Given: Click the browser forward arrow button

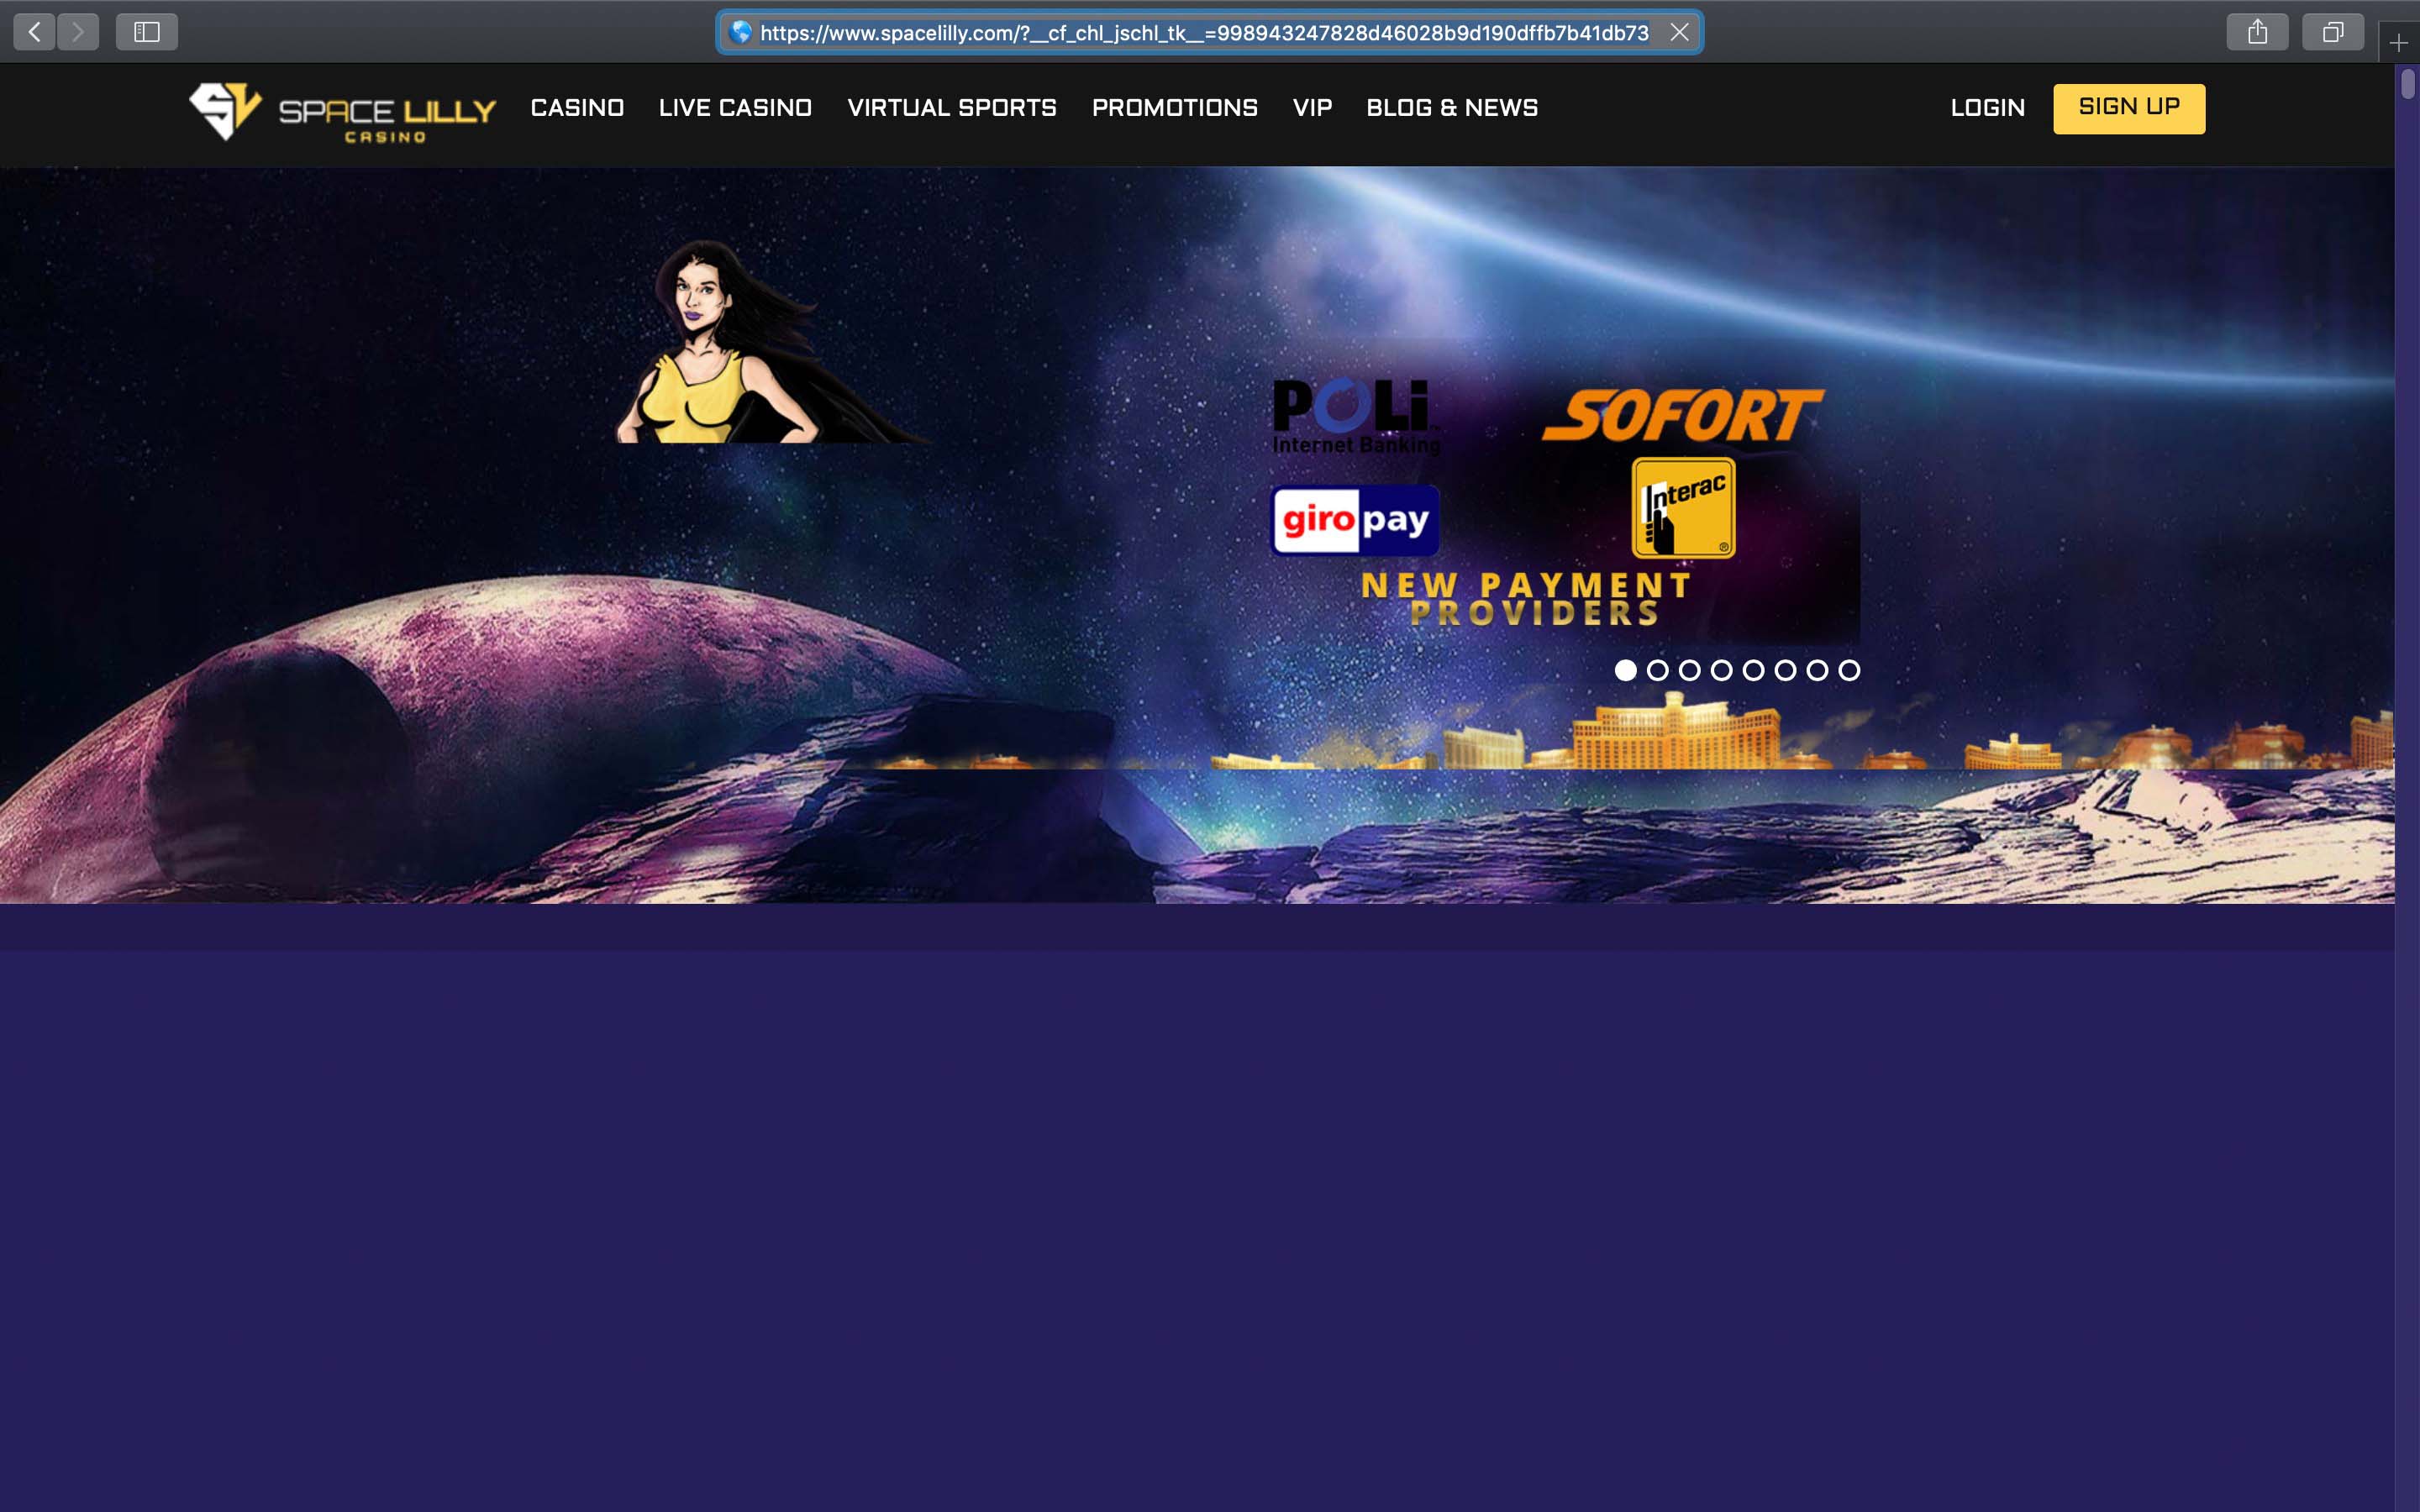Looking at the screenshot, I should [x=78, y=32].
